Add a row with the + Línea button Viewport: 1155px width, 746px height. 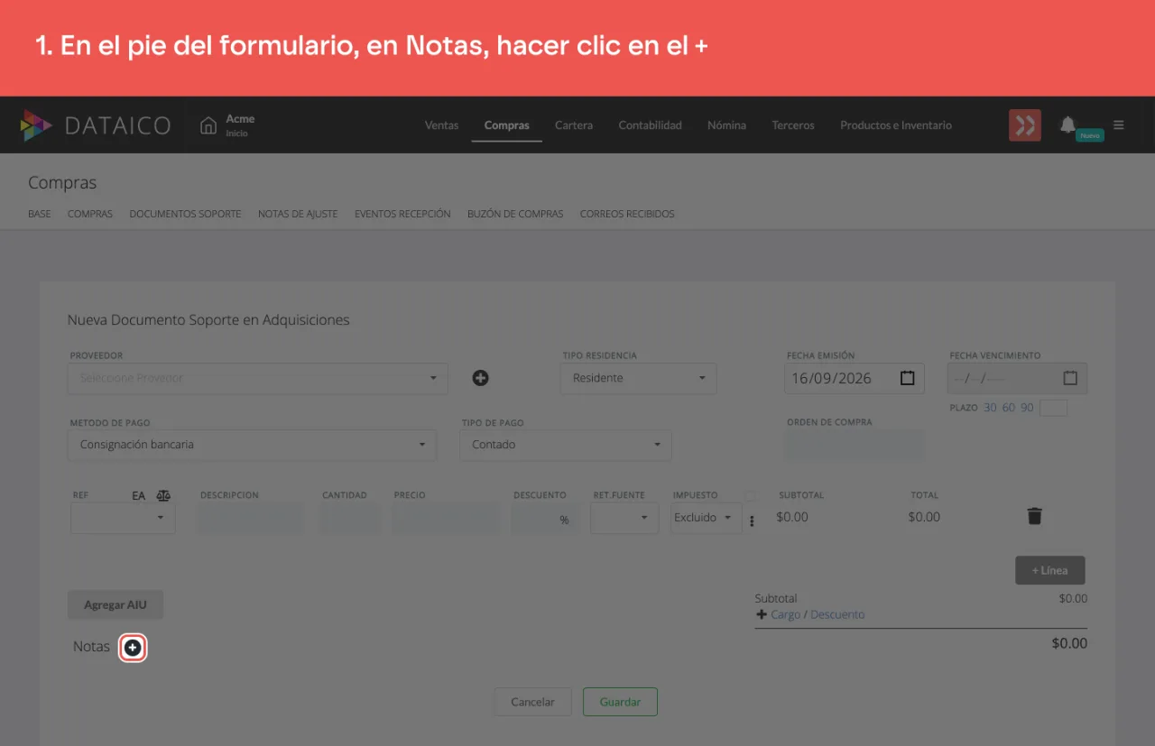[x=1049, y=570]
